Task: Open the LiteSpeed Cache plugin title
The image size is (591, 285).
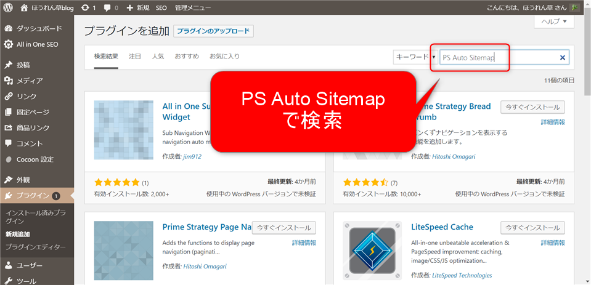Action: click(x=442, y=227)
